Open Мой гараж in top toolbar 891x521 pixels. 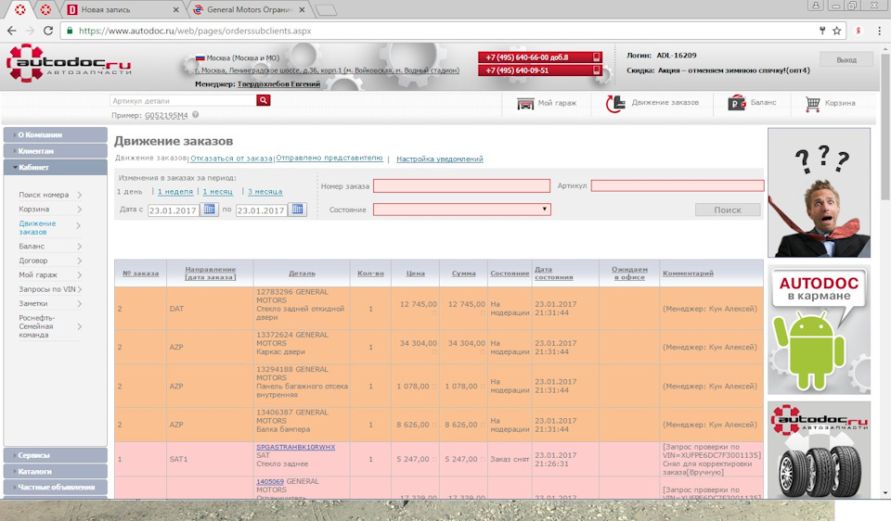547,103
